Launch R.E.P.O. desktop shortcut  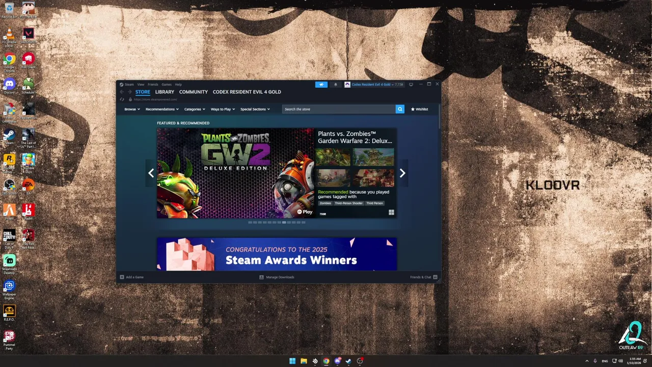point(9,312)
